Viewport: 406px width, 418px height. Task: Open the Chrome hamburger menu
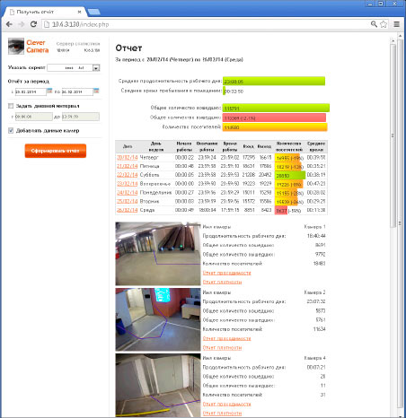[396, 24]
